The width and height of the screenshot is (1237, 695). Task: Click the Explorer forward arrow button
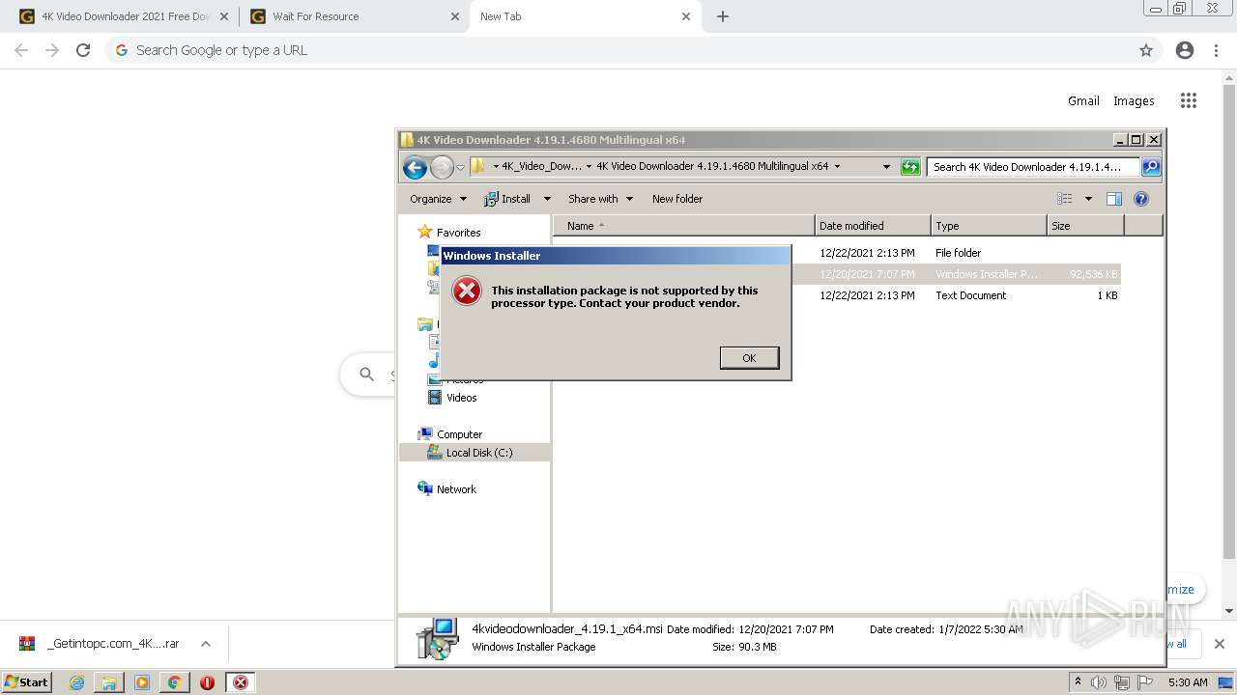coord(442,167)
